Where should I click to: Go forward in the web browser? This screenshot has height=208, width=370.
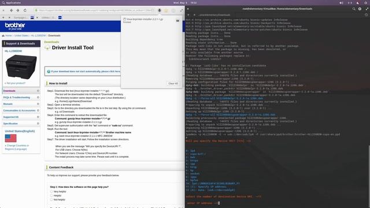coord(18,10)
